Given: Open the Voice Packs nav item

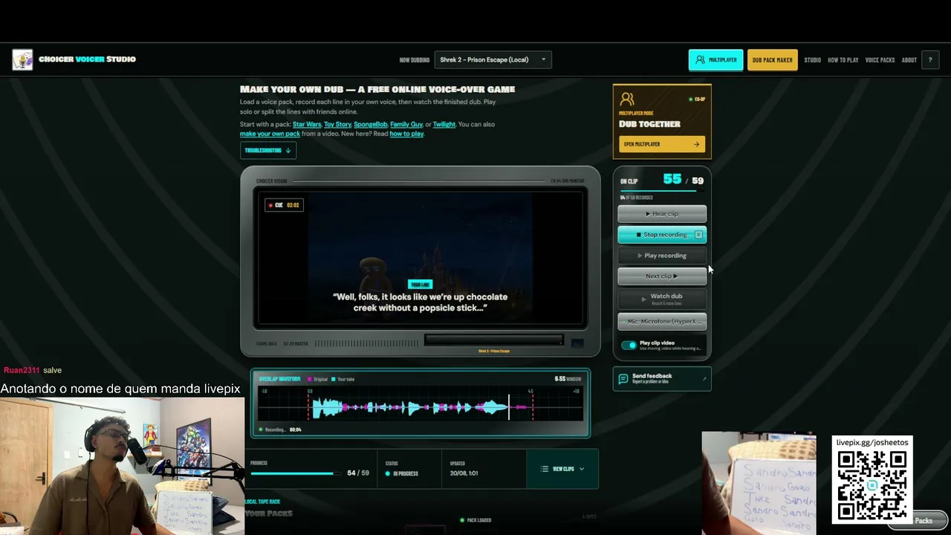Looking at the screenshot, I should 880,60.
